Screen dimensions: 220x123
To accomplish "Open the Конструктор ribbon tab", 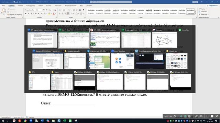I will click(x=31, y=5).
